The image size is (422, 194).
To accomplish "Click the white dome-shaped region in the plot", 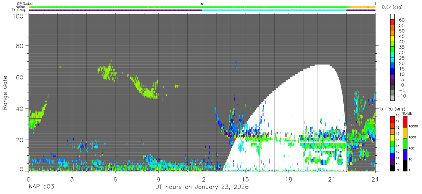I will (x=302, y=103).
